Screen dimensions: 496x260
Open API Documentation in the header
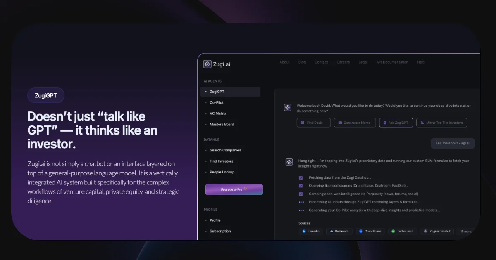tap(392, 62)
